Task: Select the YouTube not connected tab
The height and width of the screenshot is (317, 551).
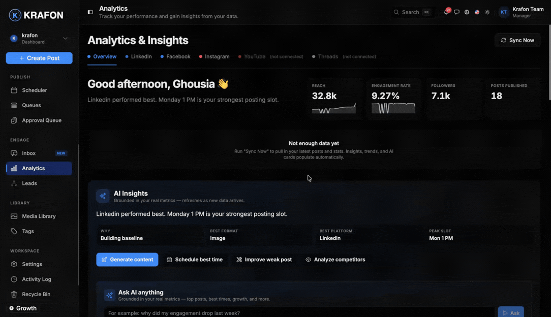Action: pyautogui.click(x=270, y=56)
